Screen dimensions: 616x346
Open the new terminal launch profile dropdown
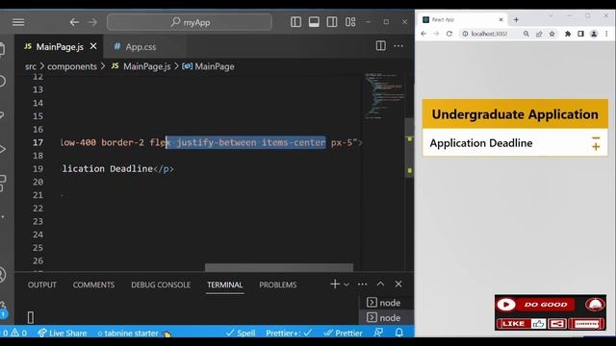pos(346,284)
